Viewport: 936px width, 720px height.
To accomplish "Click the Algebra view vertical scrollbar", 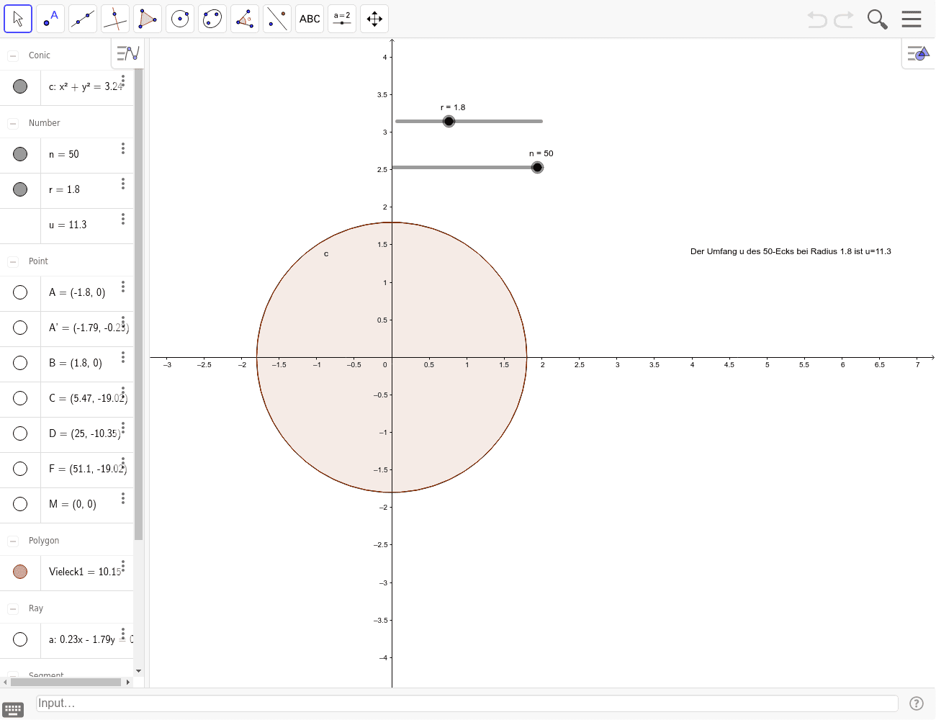I will [138, 304].
